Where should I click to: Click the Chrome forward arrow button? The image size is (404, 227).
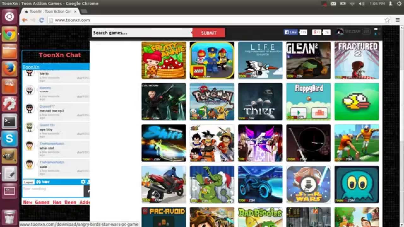33,20
